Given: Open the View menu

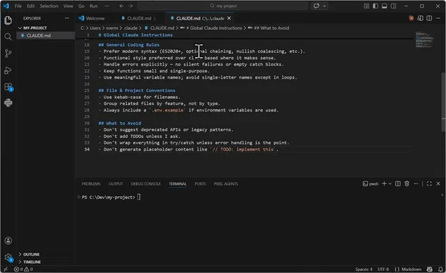Looking at the screenshot, I should click(x=68, y=6).
